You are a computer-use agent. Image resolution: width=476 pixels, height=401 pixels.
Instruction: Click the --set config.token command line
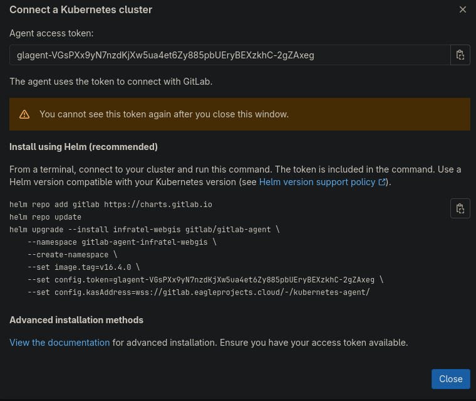(x=205, y=280)
